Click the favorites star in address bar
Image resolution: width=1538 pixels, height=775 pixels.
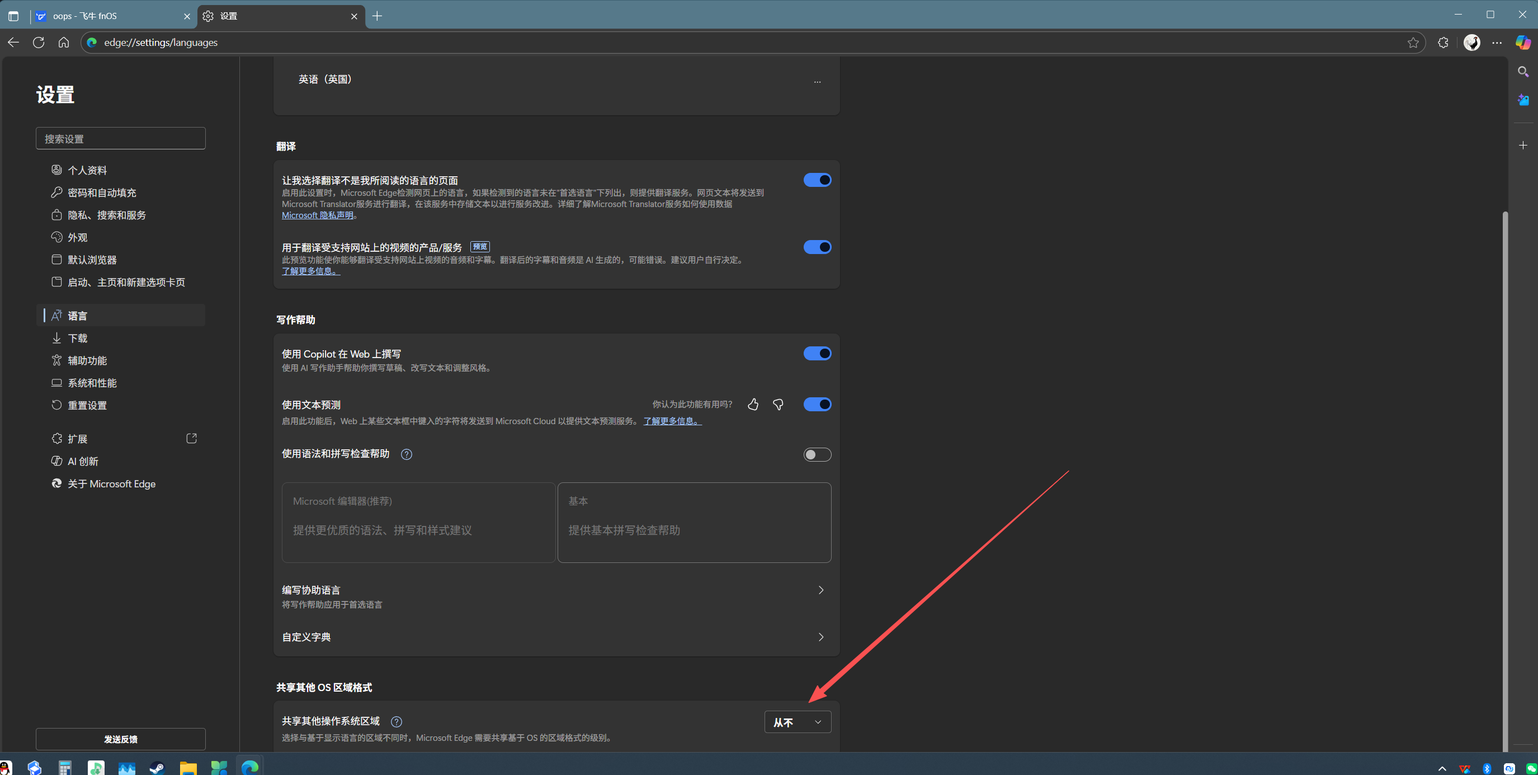1413,43
